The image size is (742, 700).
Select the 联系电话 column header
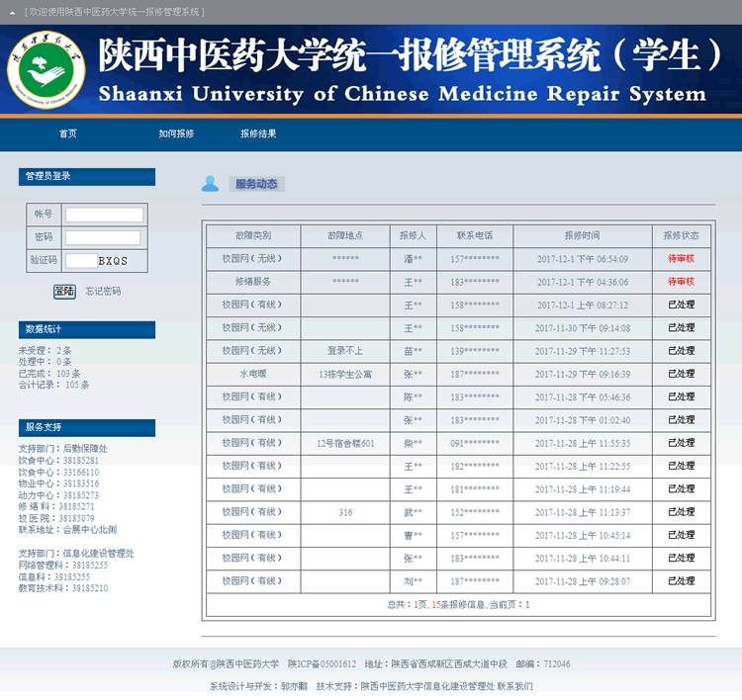[475, 235]
